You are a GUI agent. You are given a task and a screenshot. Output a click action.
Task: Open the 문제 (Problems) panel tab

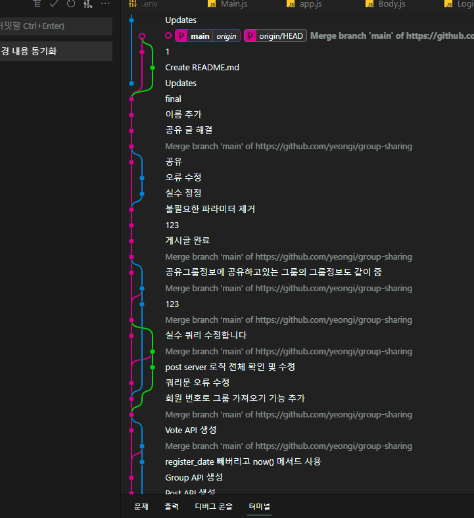[x=141, y=506]
